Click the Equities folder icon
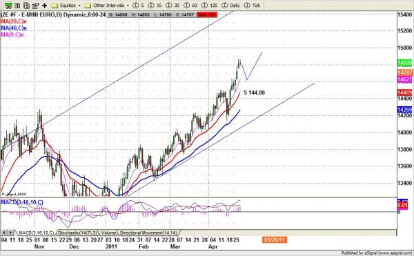The height and width of the screenshot is (256, 414). click(x=55, y=6)
